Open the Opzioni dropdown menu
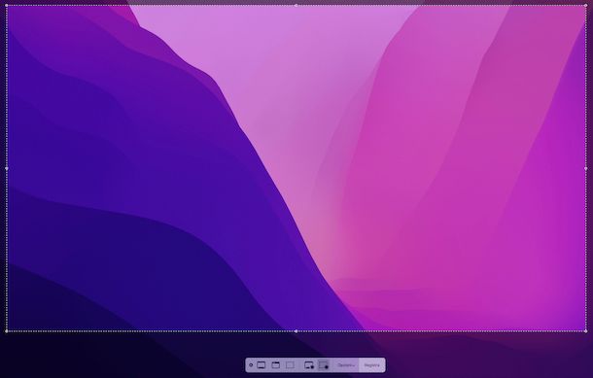The image size is (593, 378). point(346,365)
